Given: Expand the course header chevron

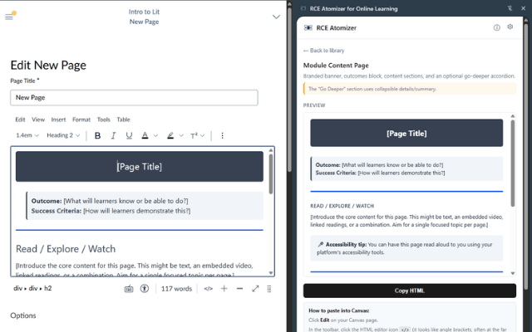Looking at the screenshot, I should (x=277, y=17).
